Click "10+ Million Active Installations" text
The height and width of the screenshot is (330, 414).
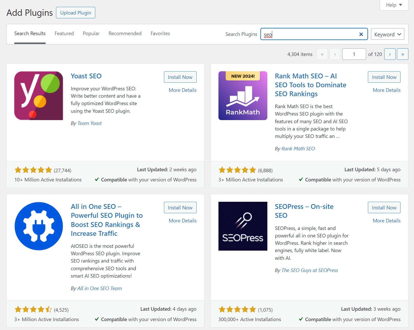pyautogui.click(x=48, y=180)
